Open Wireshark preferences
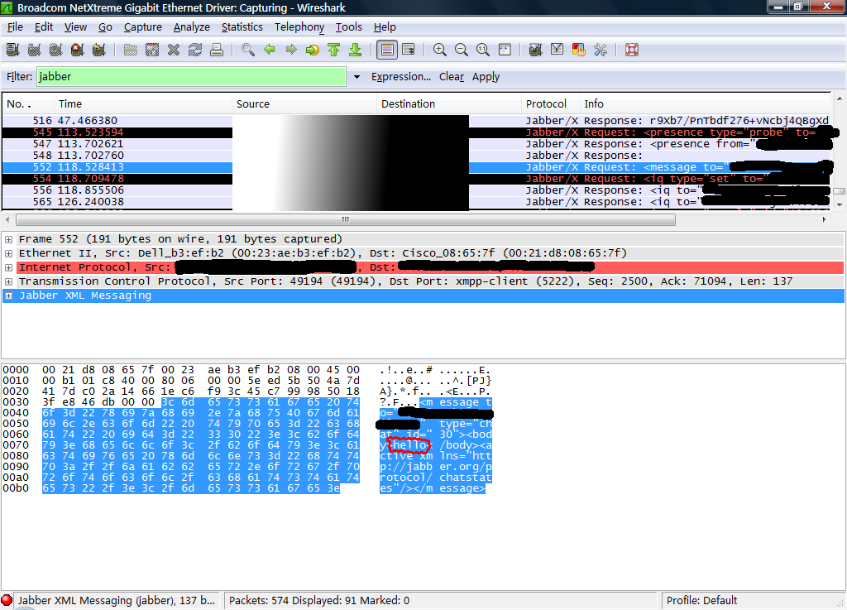This screenshot has width=847, height=610. pyautogui.click(x=601, y=50)
